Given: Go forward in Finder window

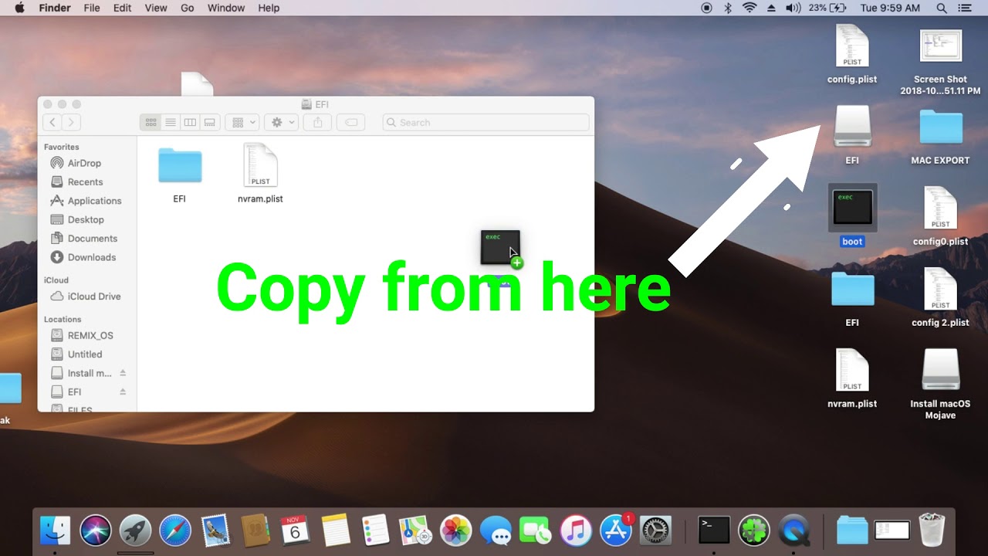Looking at the screenshot, I should [71, 122].
